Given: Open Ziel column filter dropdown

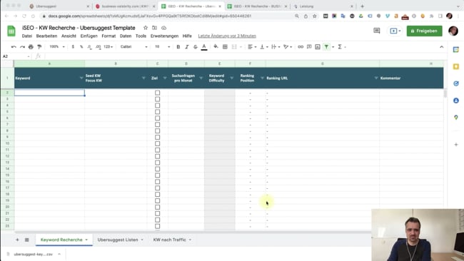Looking at the screenshot, I should pyautogui.click(x=165, y=78).
